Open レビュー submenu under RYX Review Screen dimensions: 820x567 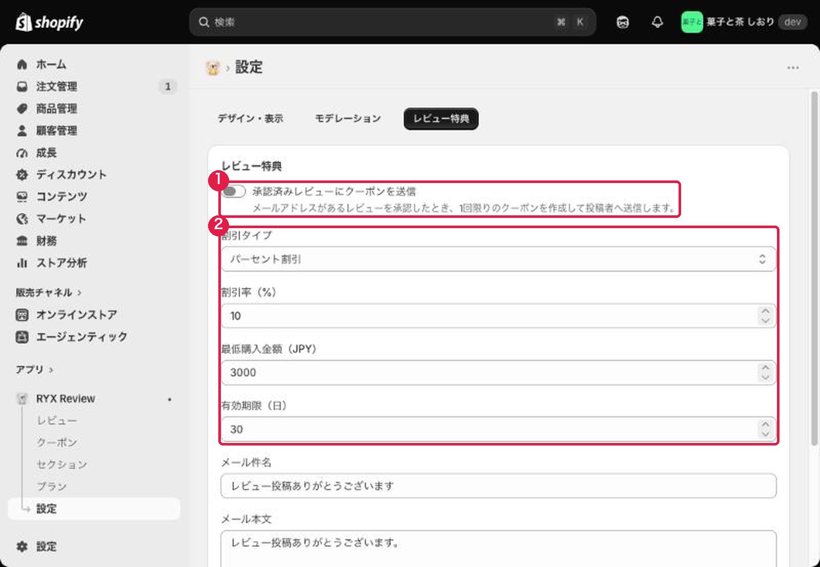pos(56,421)
